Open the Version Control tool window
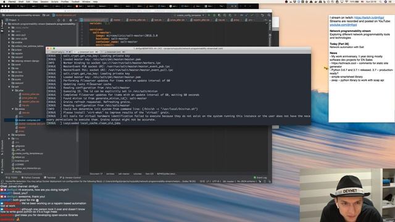This screenshot has height=222, width=395. [x=70, y=178]
